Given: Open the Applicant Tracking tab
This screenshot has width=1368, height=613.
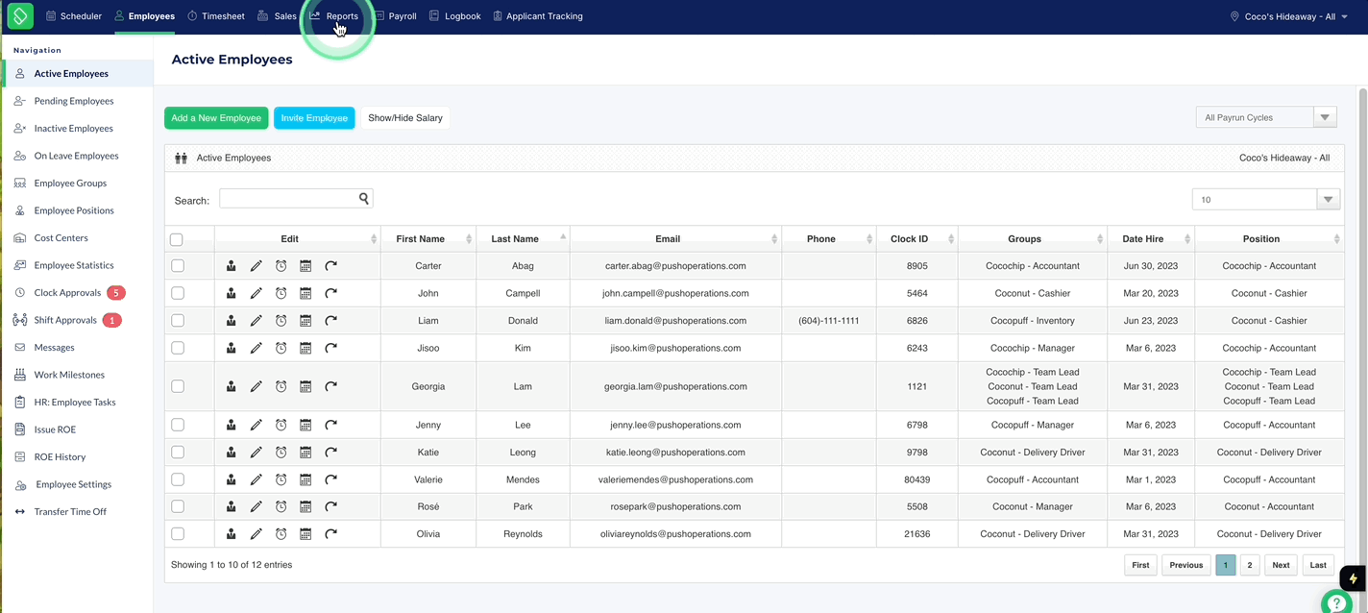Looking at the screenshot, I should click(x=538, y=16).
